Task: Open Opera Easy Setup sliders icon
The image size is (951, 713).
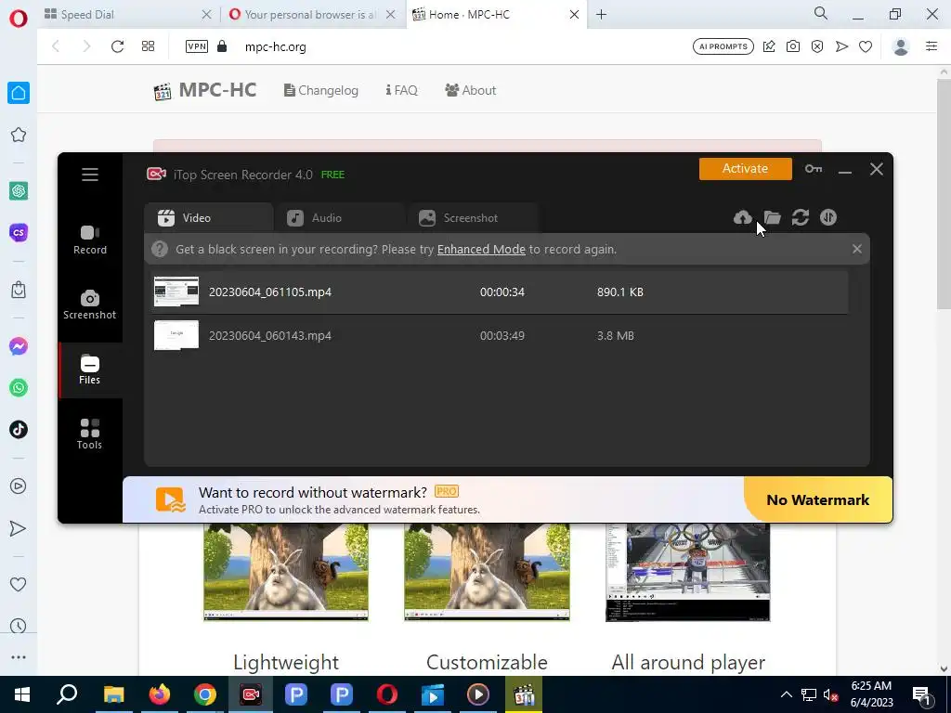Action: click(931, 46)
